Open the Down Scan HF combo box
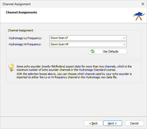Image resolution: width=147 pixels, height=129 pixels. pos(88,45)
